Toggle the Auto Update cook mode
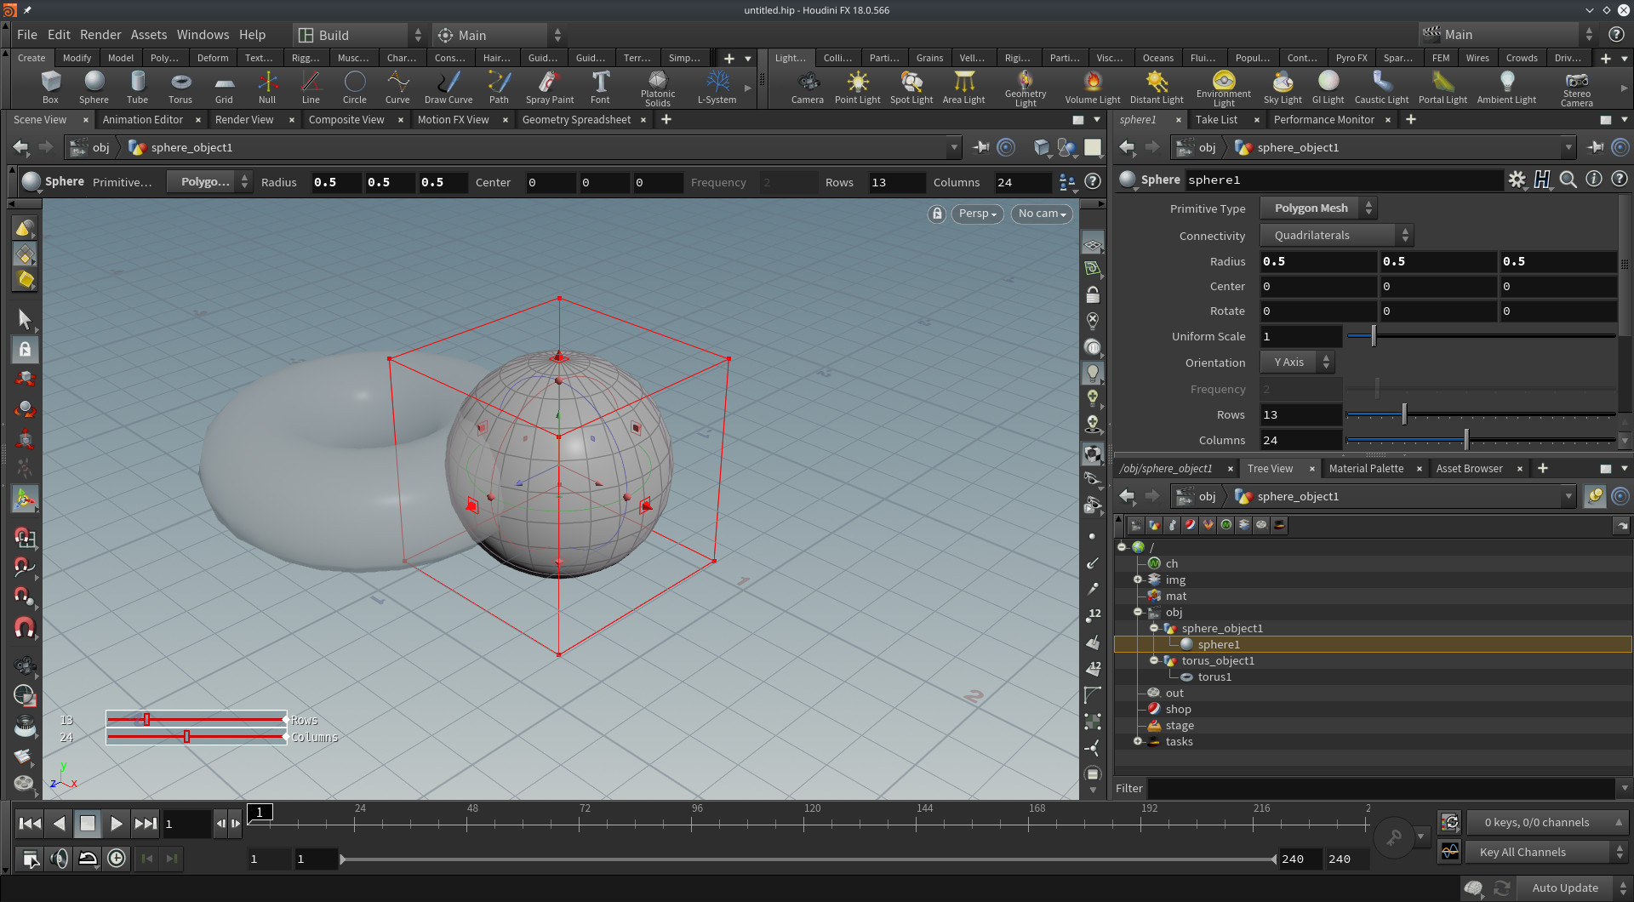The width and height of the screenshot is (1634, 902). pos(1564,888)
